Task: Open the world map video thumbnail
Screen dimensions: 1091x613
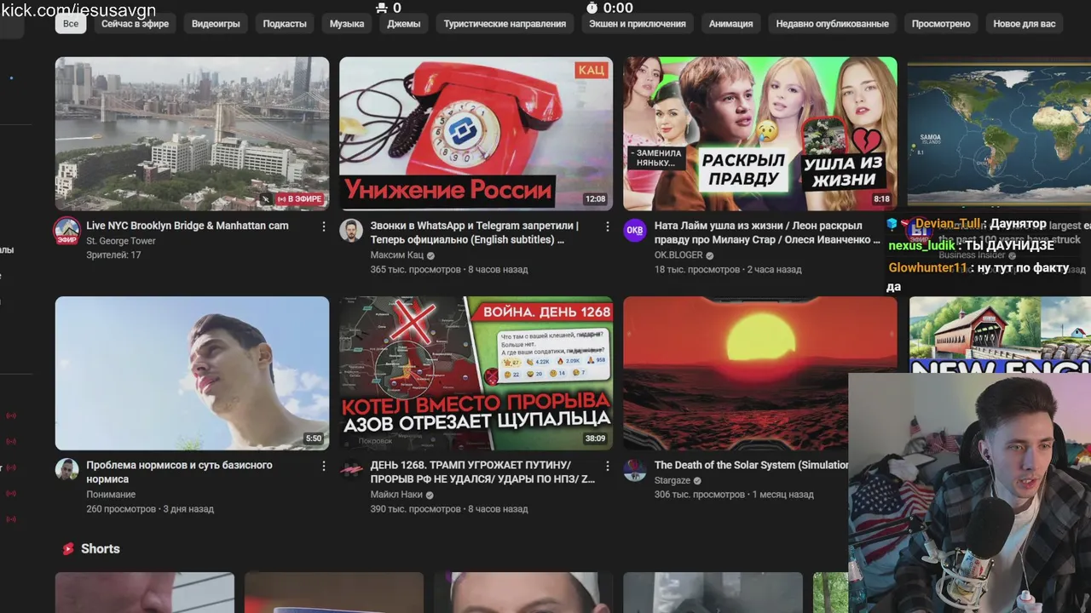Action: 999,134
